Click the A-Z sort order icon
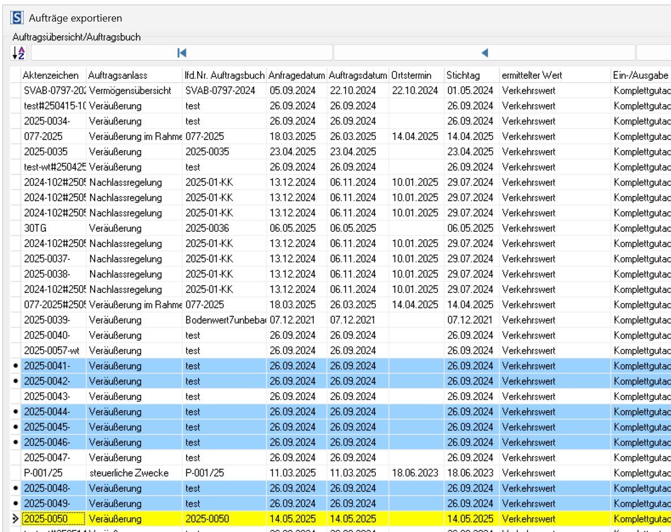The image size is (671, 532). (18, 53)
